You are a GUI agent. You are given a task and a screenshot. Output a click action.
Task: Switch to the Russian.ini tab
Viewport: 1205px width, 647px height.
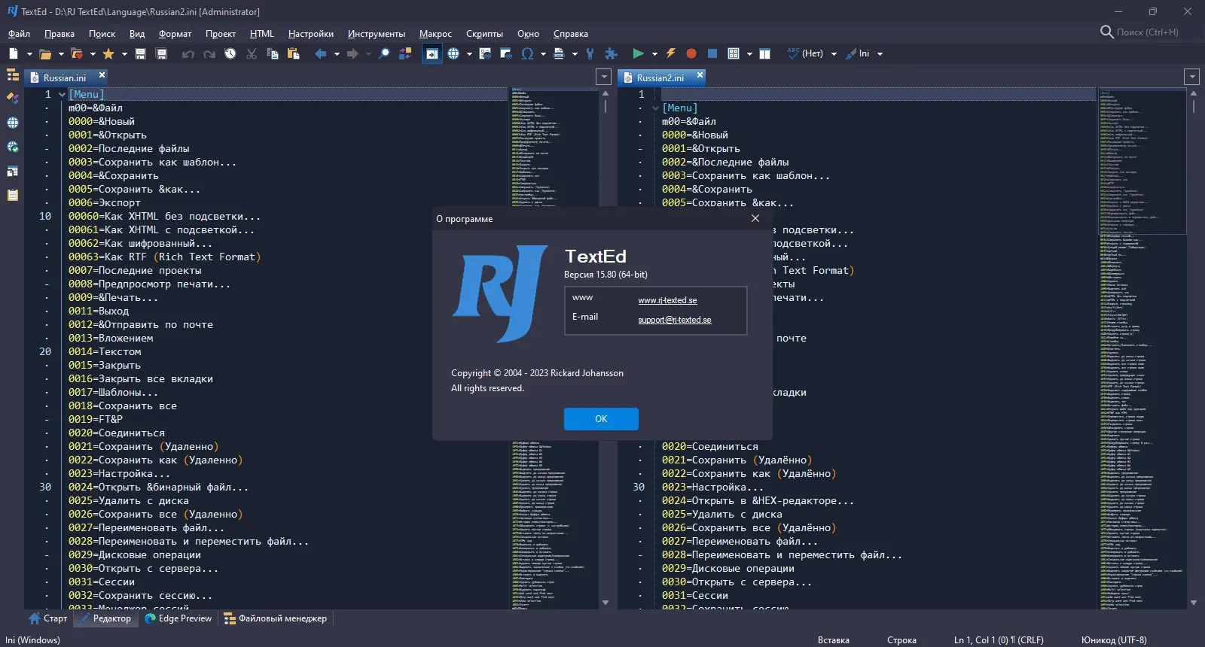click(64, 77)
